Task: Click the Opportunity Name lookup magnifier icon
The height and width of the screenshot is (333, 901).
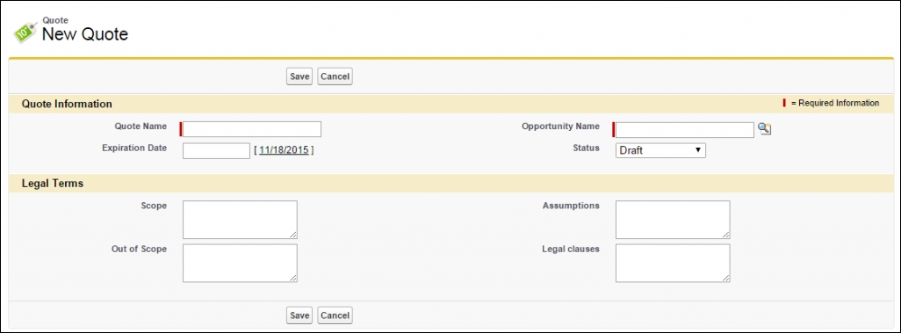Action: [x=764, y=129]
